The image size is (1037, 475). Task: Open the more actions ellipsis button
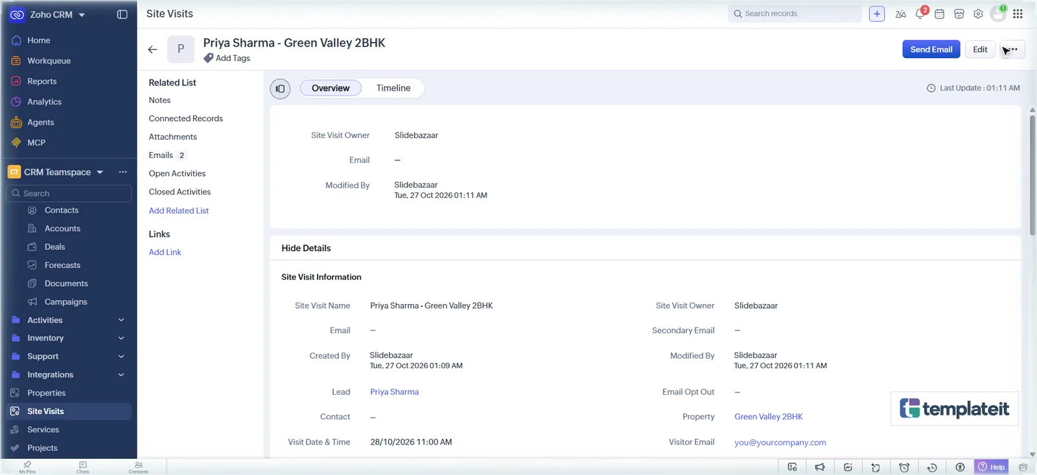pyautogui.click(x=1012, y=49)
